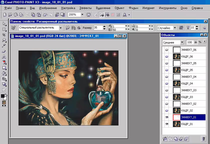
Task: Click the Undo arrow icon
Action: (45, 14)
